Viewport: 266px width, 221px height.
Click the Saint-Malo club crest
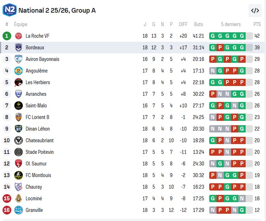(x=19, y=106)
